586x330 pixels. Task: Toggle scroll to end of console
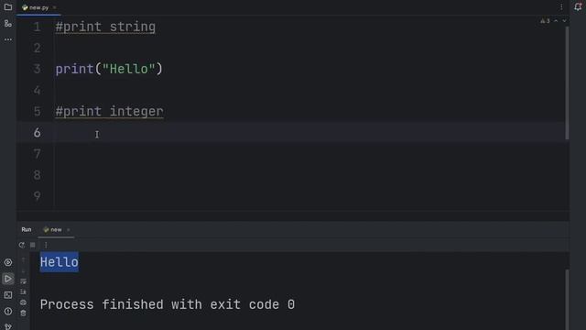[x=23, y=291]
